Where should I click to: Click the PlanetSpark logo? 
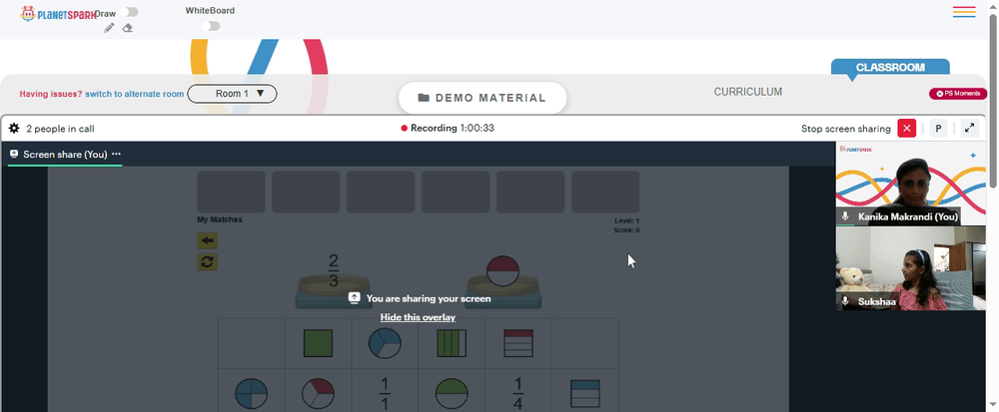pyautogui.click(x=59, y=13)
